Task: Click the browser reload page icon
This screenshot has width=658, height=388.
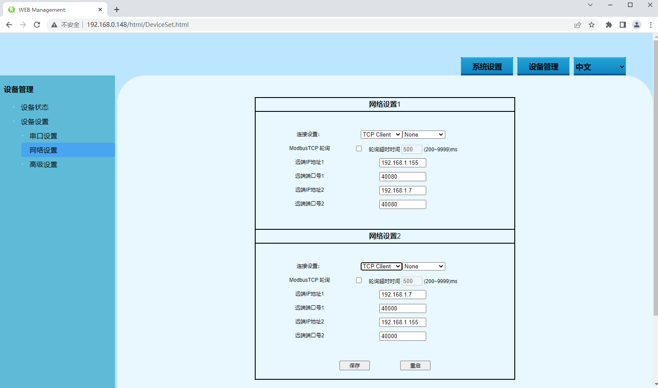Action: [x=37, y=25]
